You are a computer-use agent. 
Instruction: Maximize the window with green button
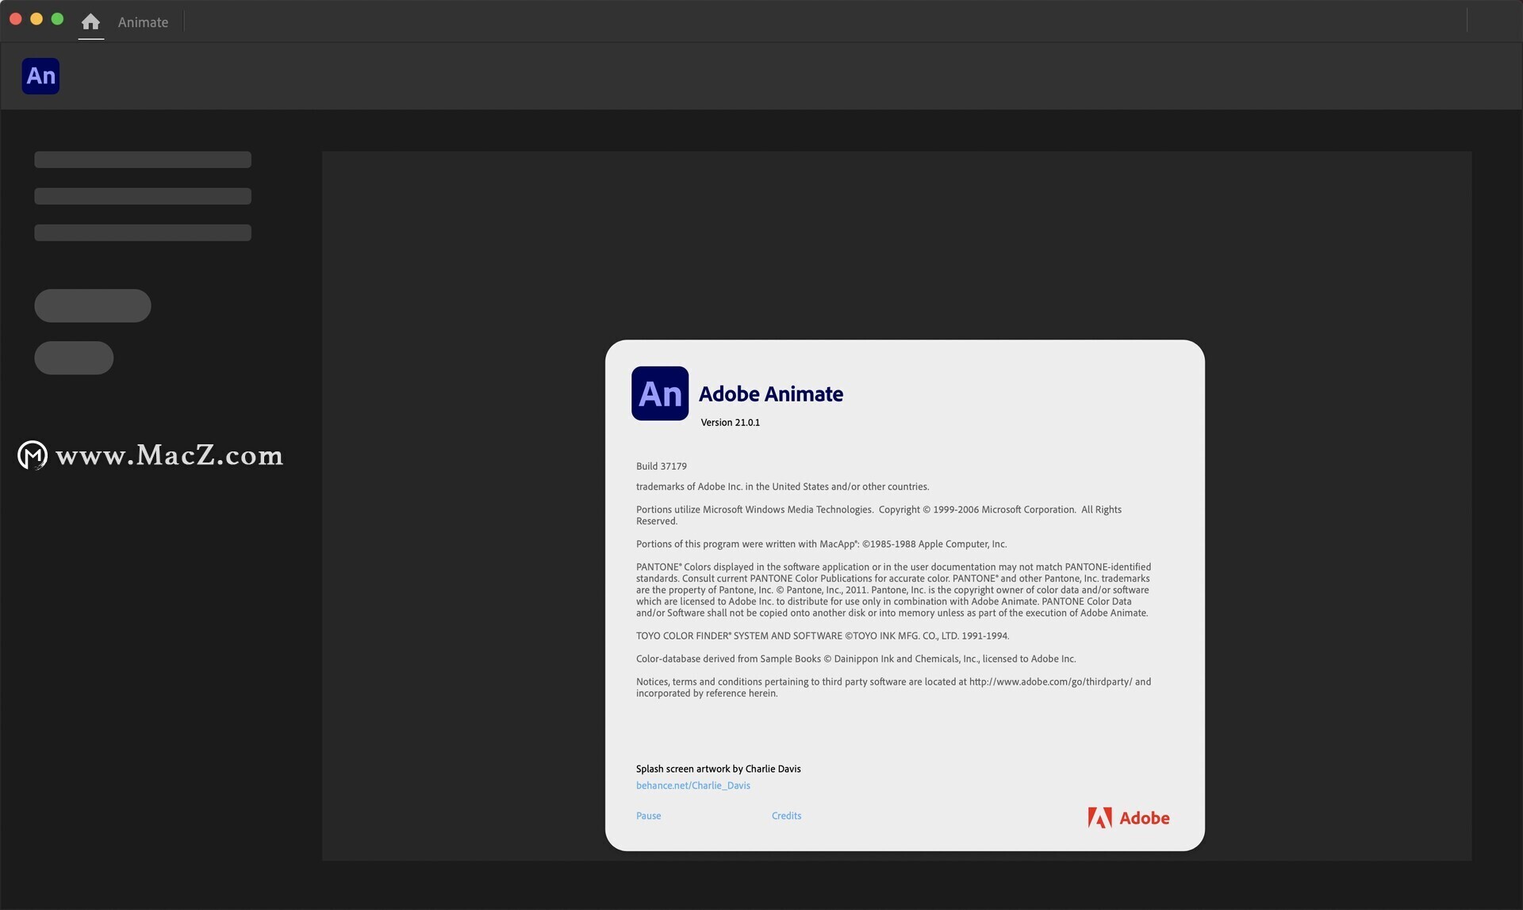coord(57,19)
